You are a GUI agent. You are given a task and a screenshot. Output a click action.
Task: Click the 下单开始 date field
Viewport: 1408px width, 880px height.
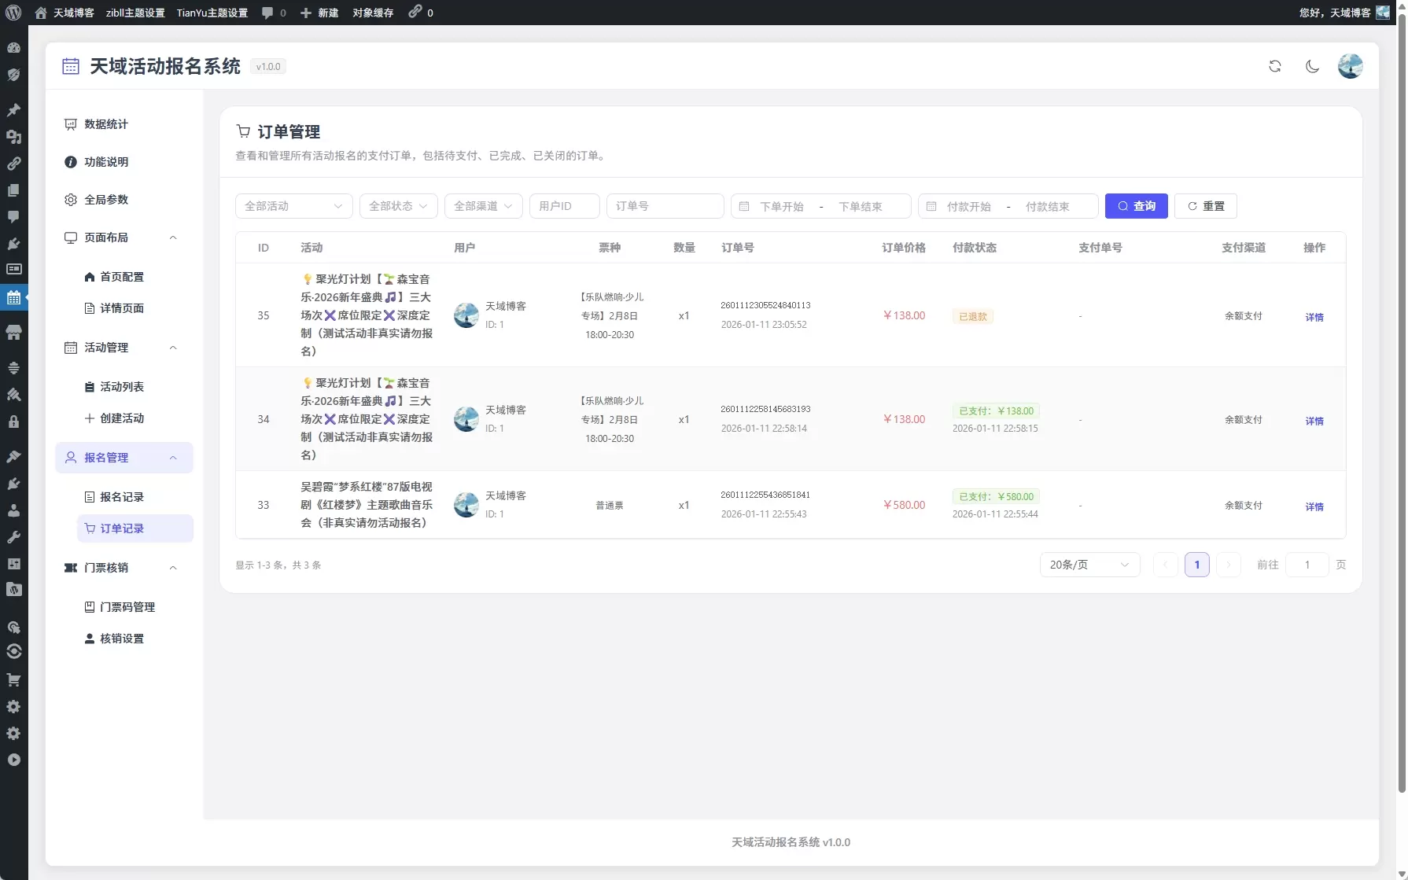[x=782, y=206]
